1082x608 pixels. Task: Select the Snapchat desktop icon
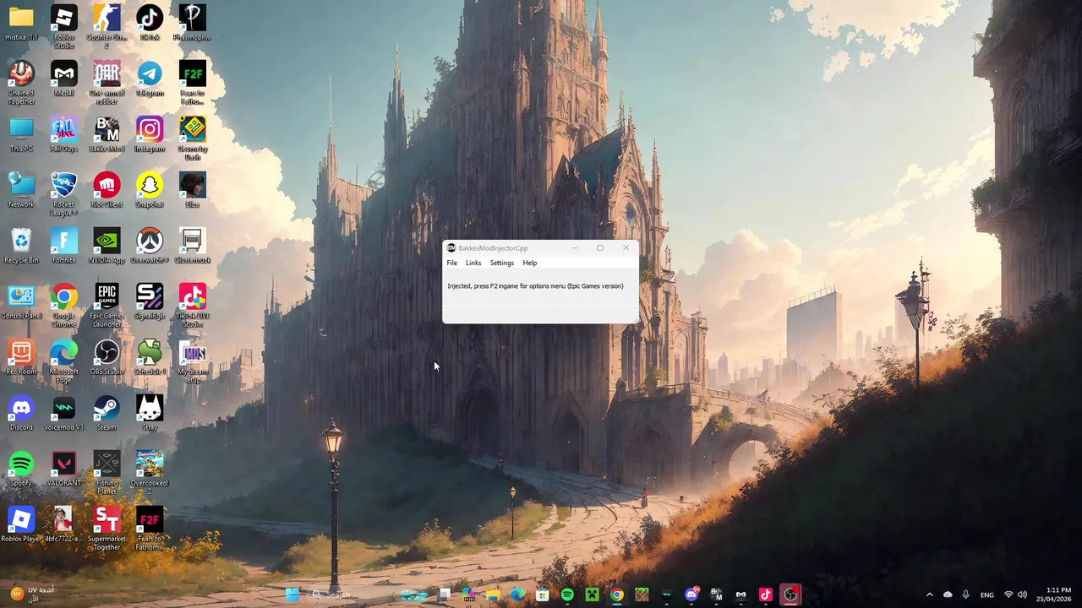pyautogui.click(x=150, y=190)
